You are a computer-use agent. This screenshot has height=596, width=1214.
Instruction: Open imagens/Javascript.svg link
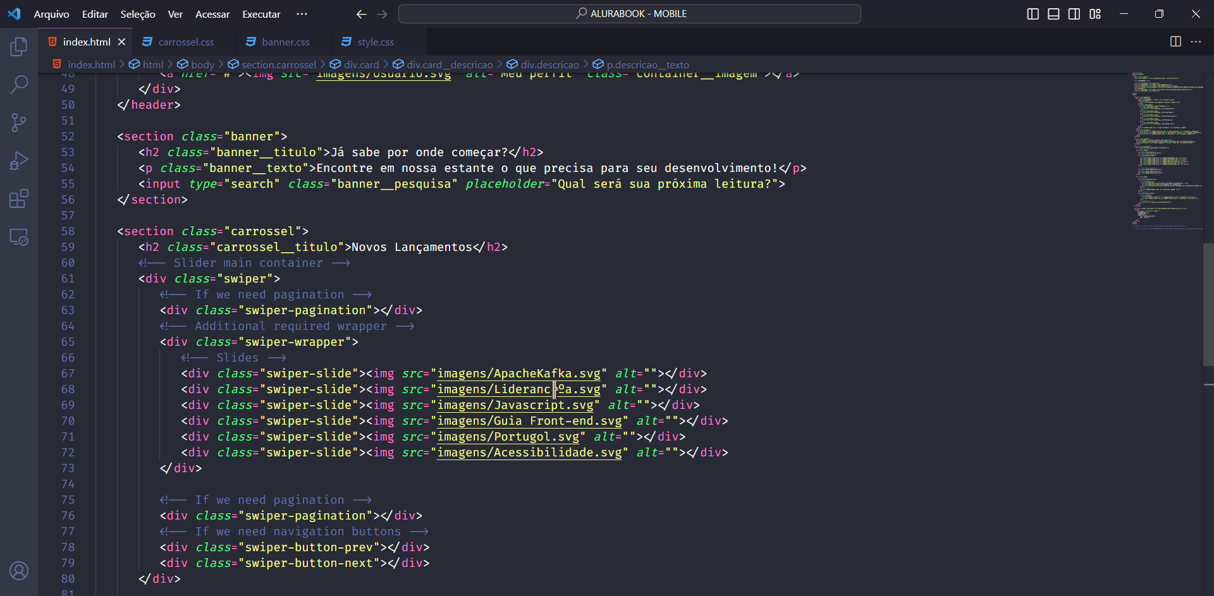[x=515, y=405]
